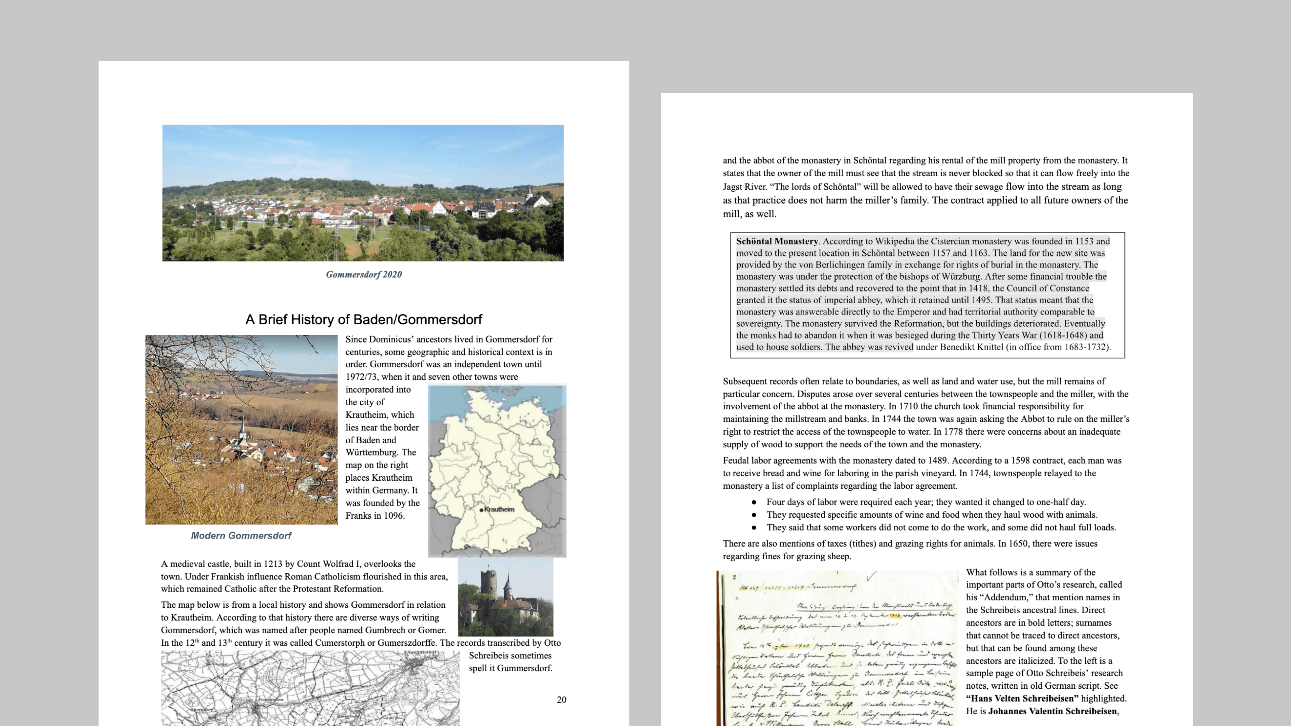Click bold 'Hans Velten Schreibeisen' text

click(1022, 698)
